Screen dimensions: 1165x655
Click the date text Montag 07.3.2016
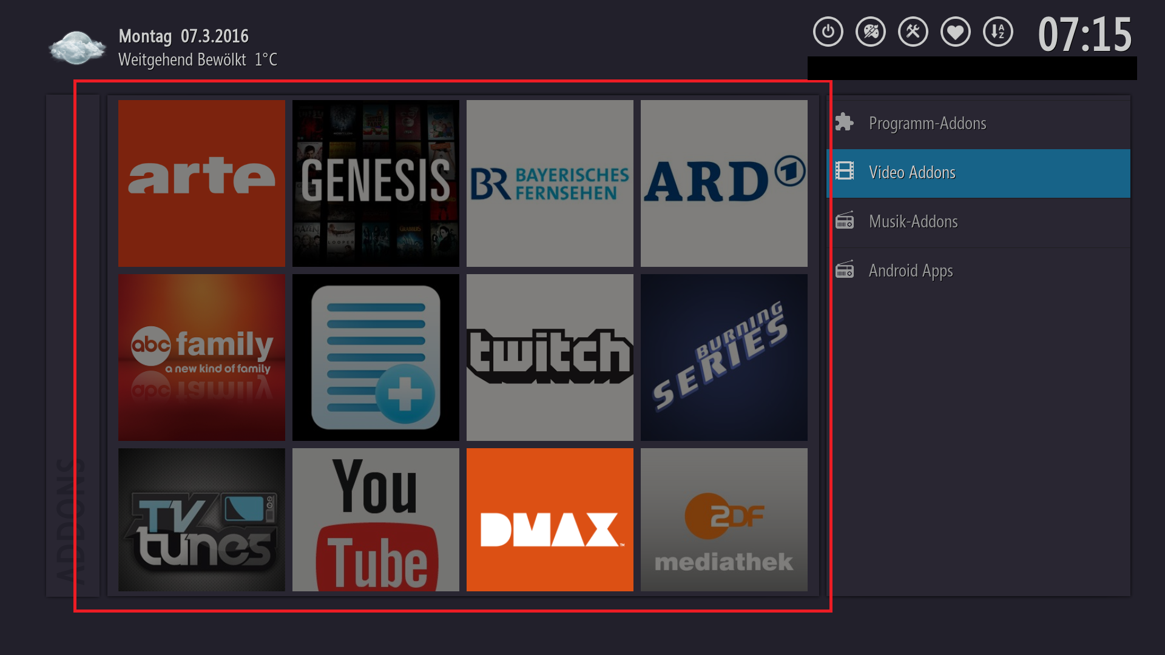pyautogui.click(x=183, y=36)
